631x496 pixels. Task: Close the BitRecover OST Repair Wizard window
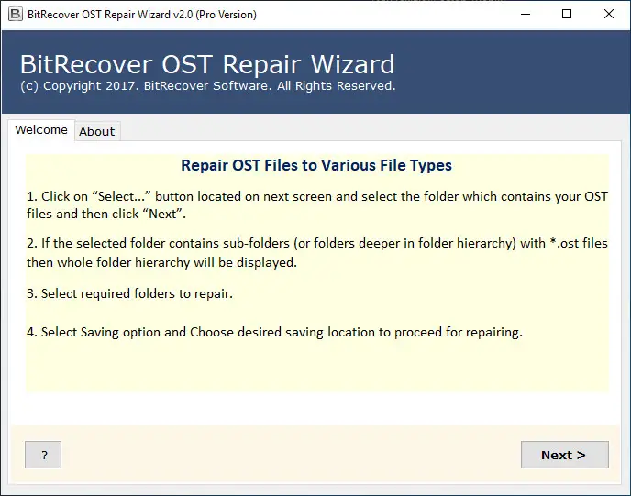click(x=609, y=15)
